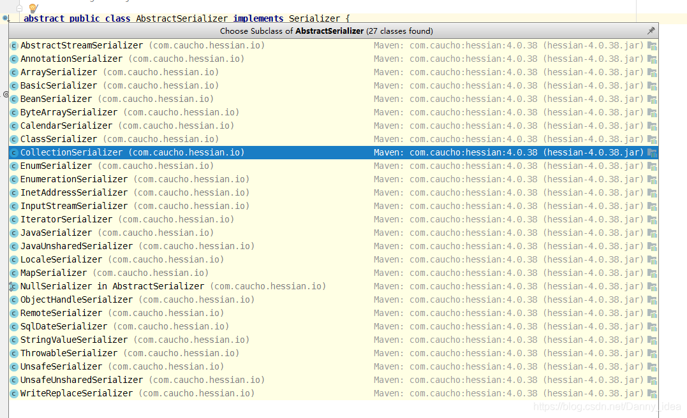Click class icon beside IteratorSerializer
Screen dimensions: 687x418
[x=14, y=220]
